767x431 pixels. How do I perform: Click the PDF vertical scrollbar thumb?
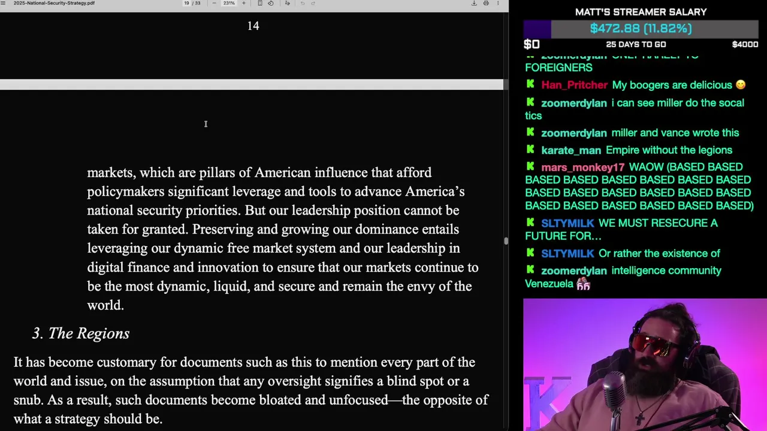(506, 241)
